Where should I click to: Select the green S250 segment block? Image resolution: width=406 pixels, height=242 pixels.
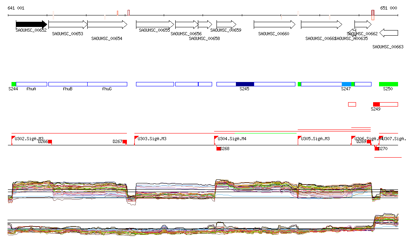coord(389,84)
